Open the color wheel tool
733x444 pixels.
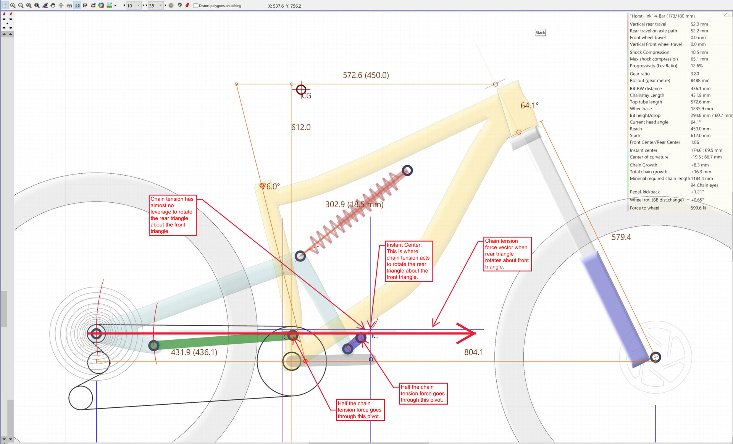[x=101, y=5]
